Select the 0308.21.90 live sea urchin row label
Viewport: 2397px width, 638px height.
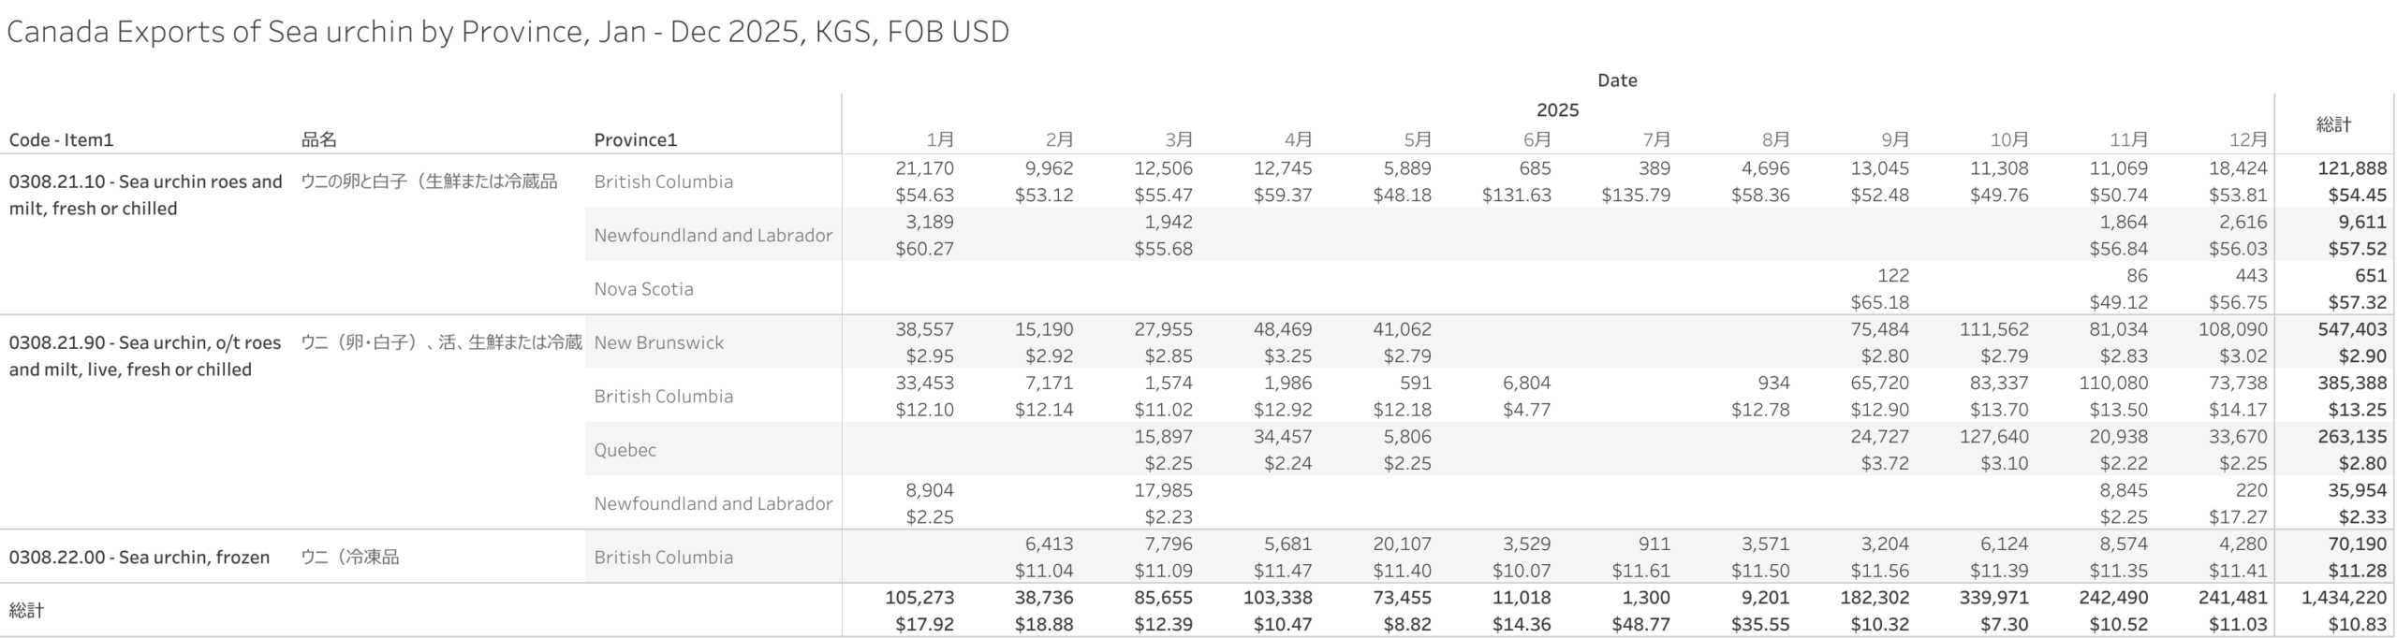click(x=145, y=355)
